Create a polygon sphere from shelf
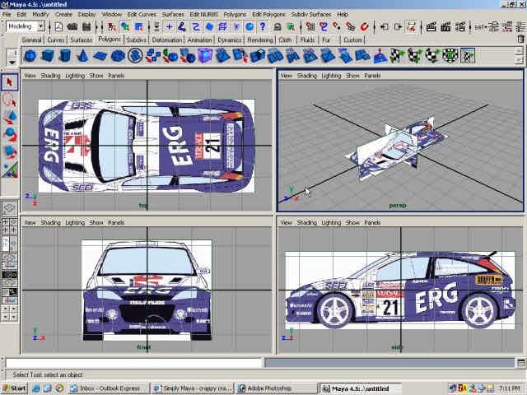This screenshot has height=395, width=527. 30,56
